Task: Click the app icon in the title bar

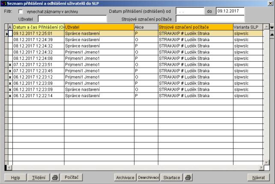Action: pyautogui.click(x=3, y=3)
